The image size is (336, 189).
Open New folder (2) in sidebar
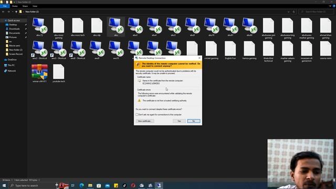[x=16, y=50]
